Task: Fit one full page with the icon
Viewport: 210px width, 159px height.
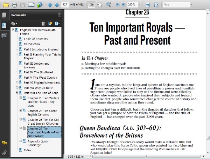Action: tap(156, 5)
